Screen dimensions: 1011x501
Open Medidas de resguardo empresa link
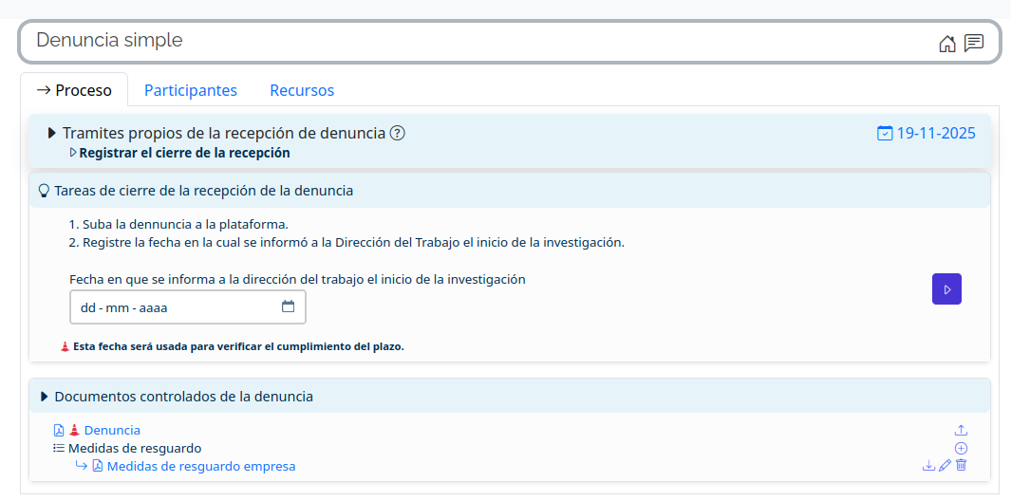point(200,466)
